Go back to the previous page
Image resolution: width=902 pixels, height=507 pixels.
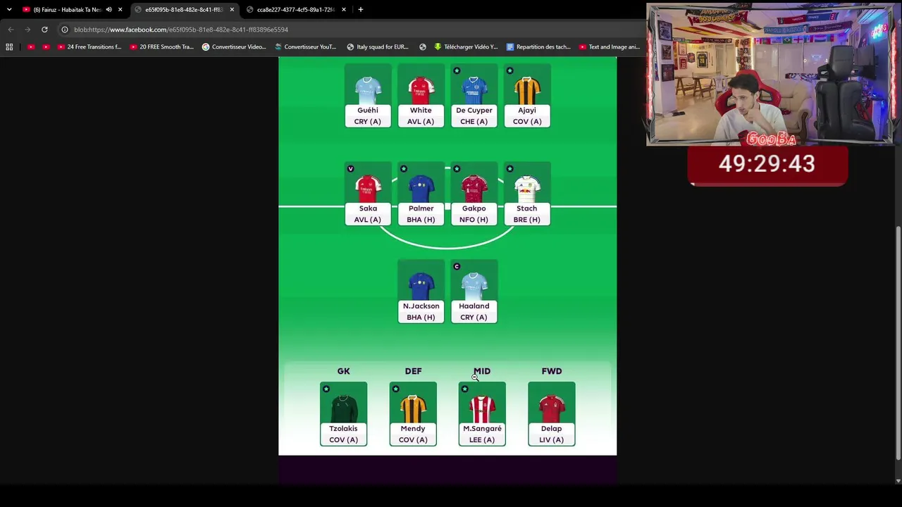point(11,30)
